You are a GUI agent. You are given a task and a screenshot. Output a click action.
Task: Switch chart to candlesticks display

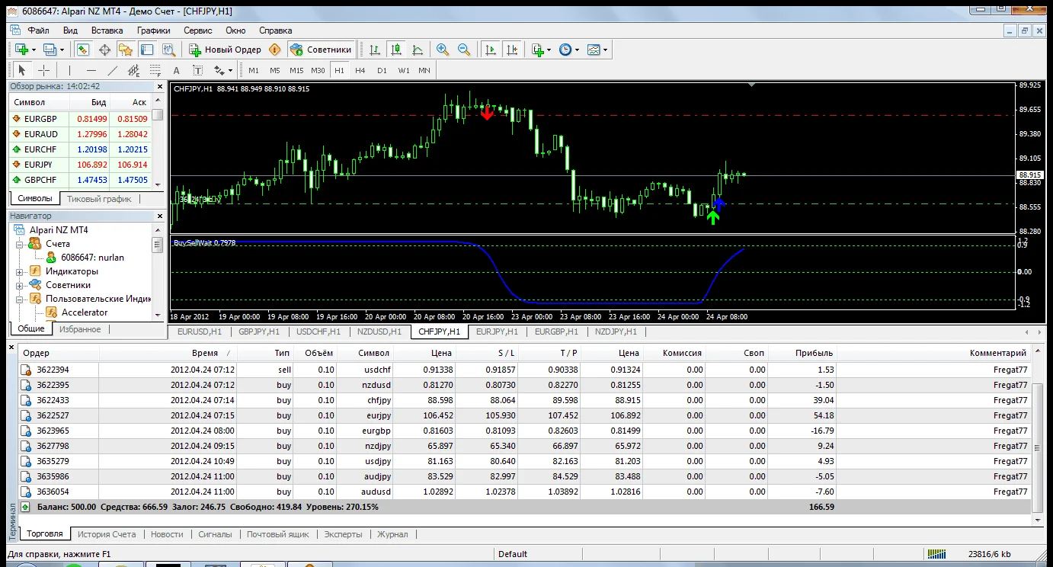coord(395,50)
